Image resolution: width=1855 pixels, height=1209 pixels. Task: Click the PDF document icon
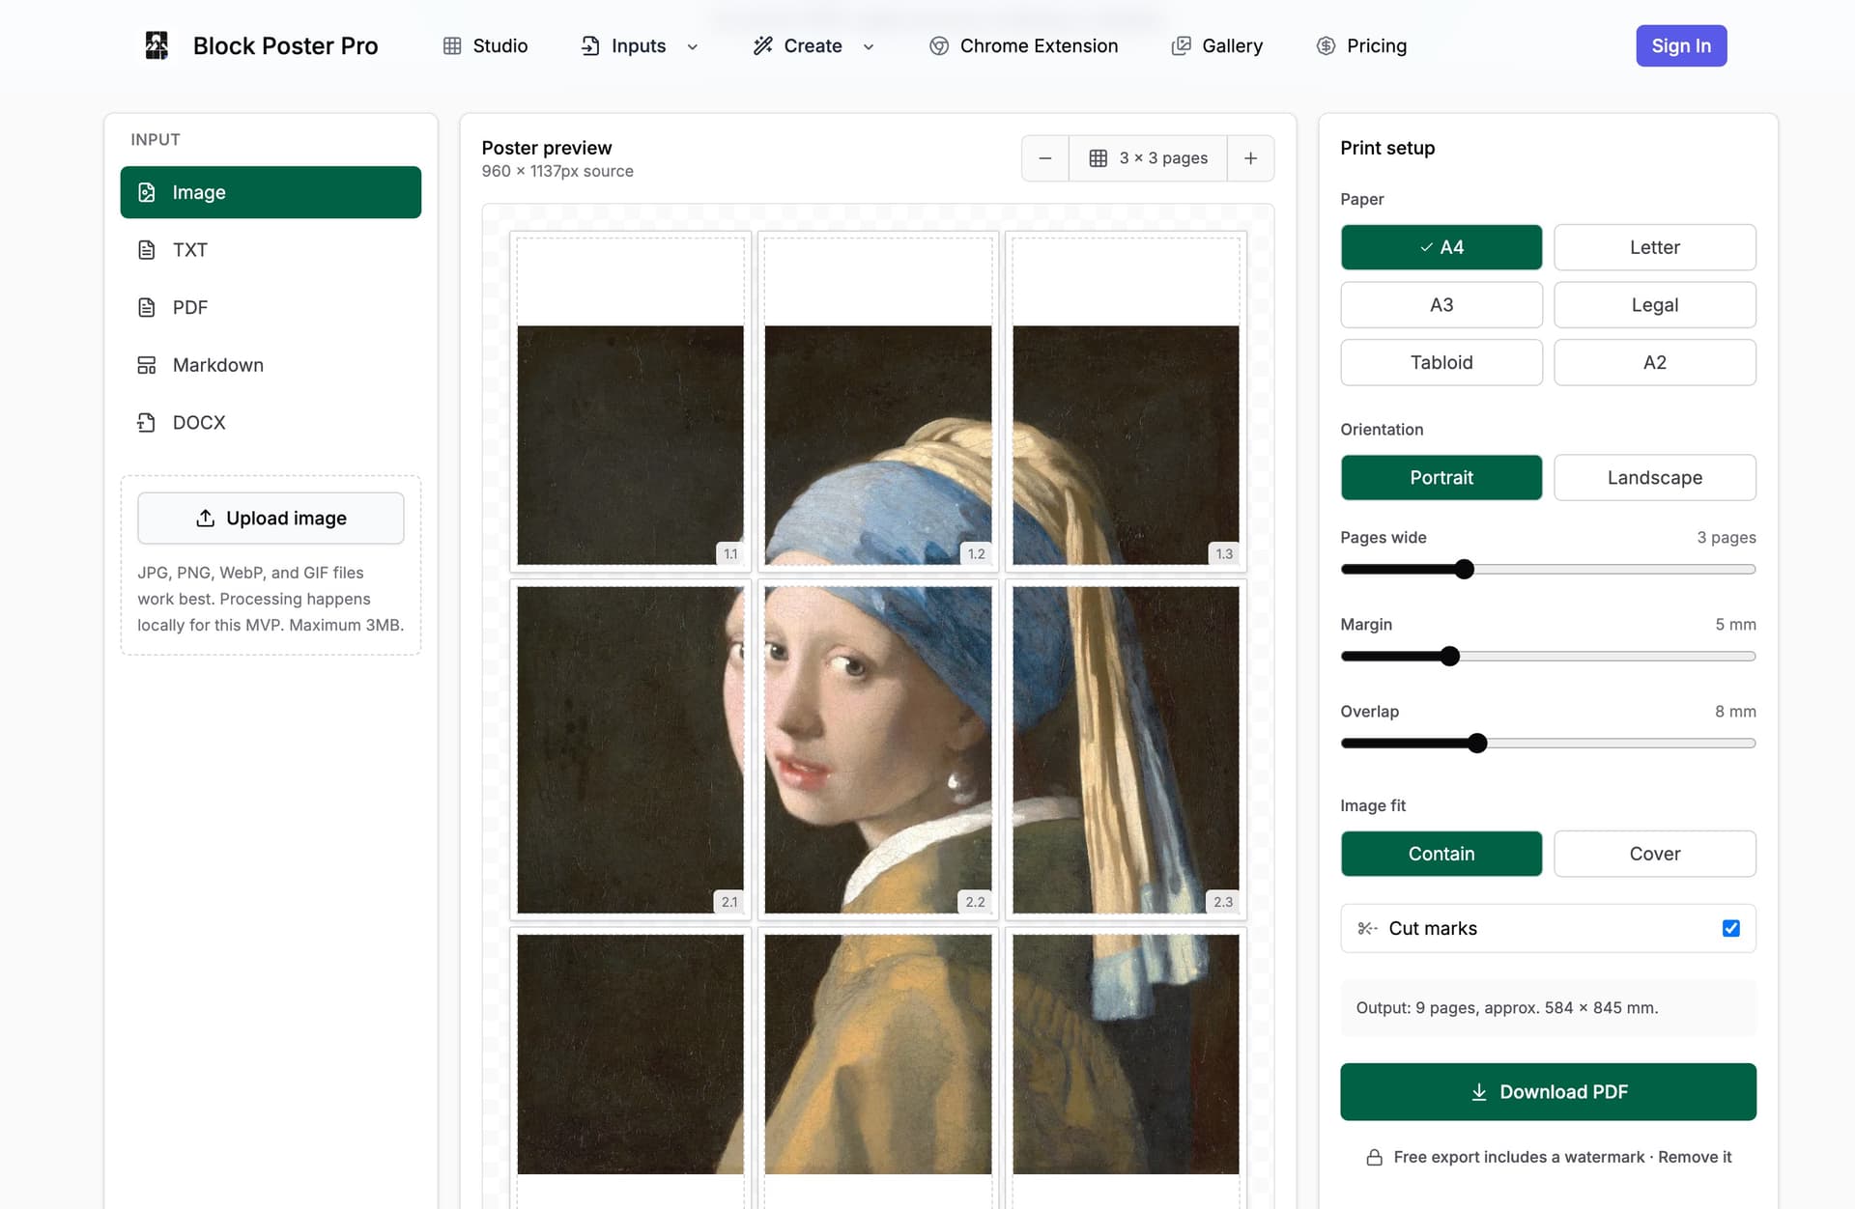click(147, 307)
